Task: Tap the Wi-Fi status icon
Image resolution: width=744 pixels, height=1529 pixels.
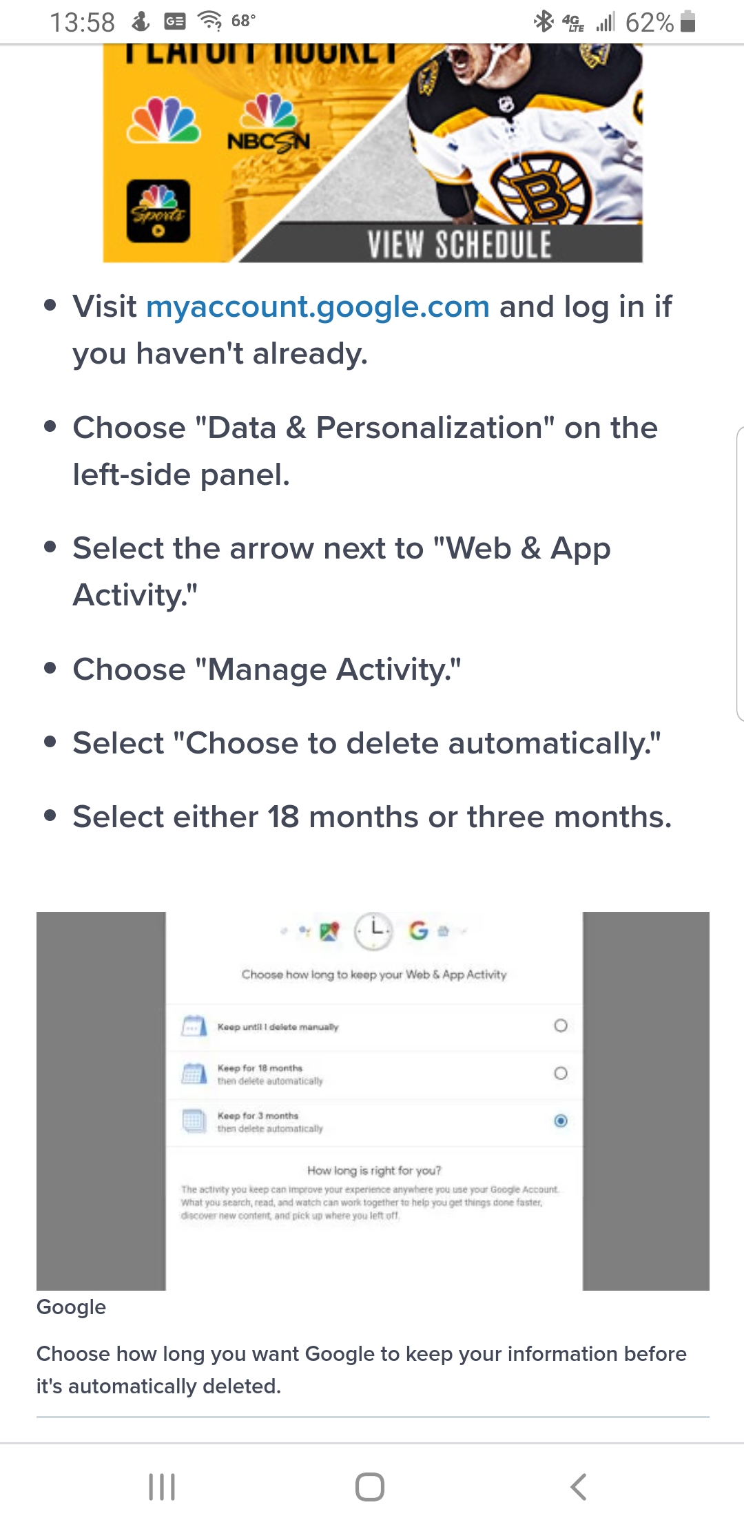Action: click(x=209, y=21)
